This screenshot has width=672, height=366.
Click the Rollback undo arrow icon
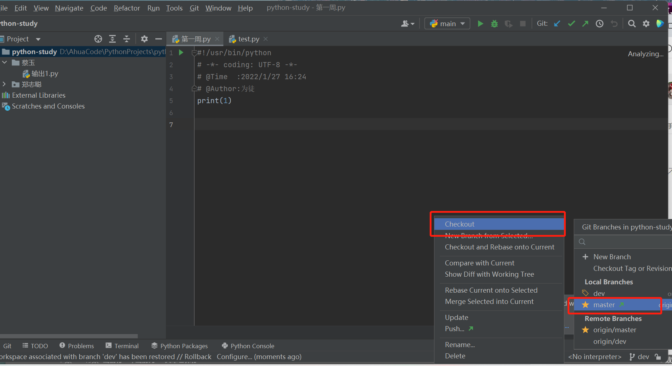coord(614,24)
